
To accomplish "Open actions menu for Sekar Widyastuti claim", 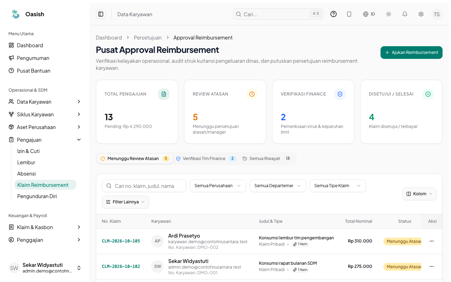I will [x=432, y=266].
